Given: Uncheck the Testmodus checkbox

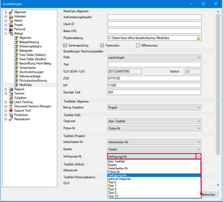Looking at the screenshot, I should coord(102,46).
